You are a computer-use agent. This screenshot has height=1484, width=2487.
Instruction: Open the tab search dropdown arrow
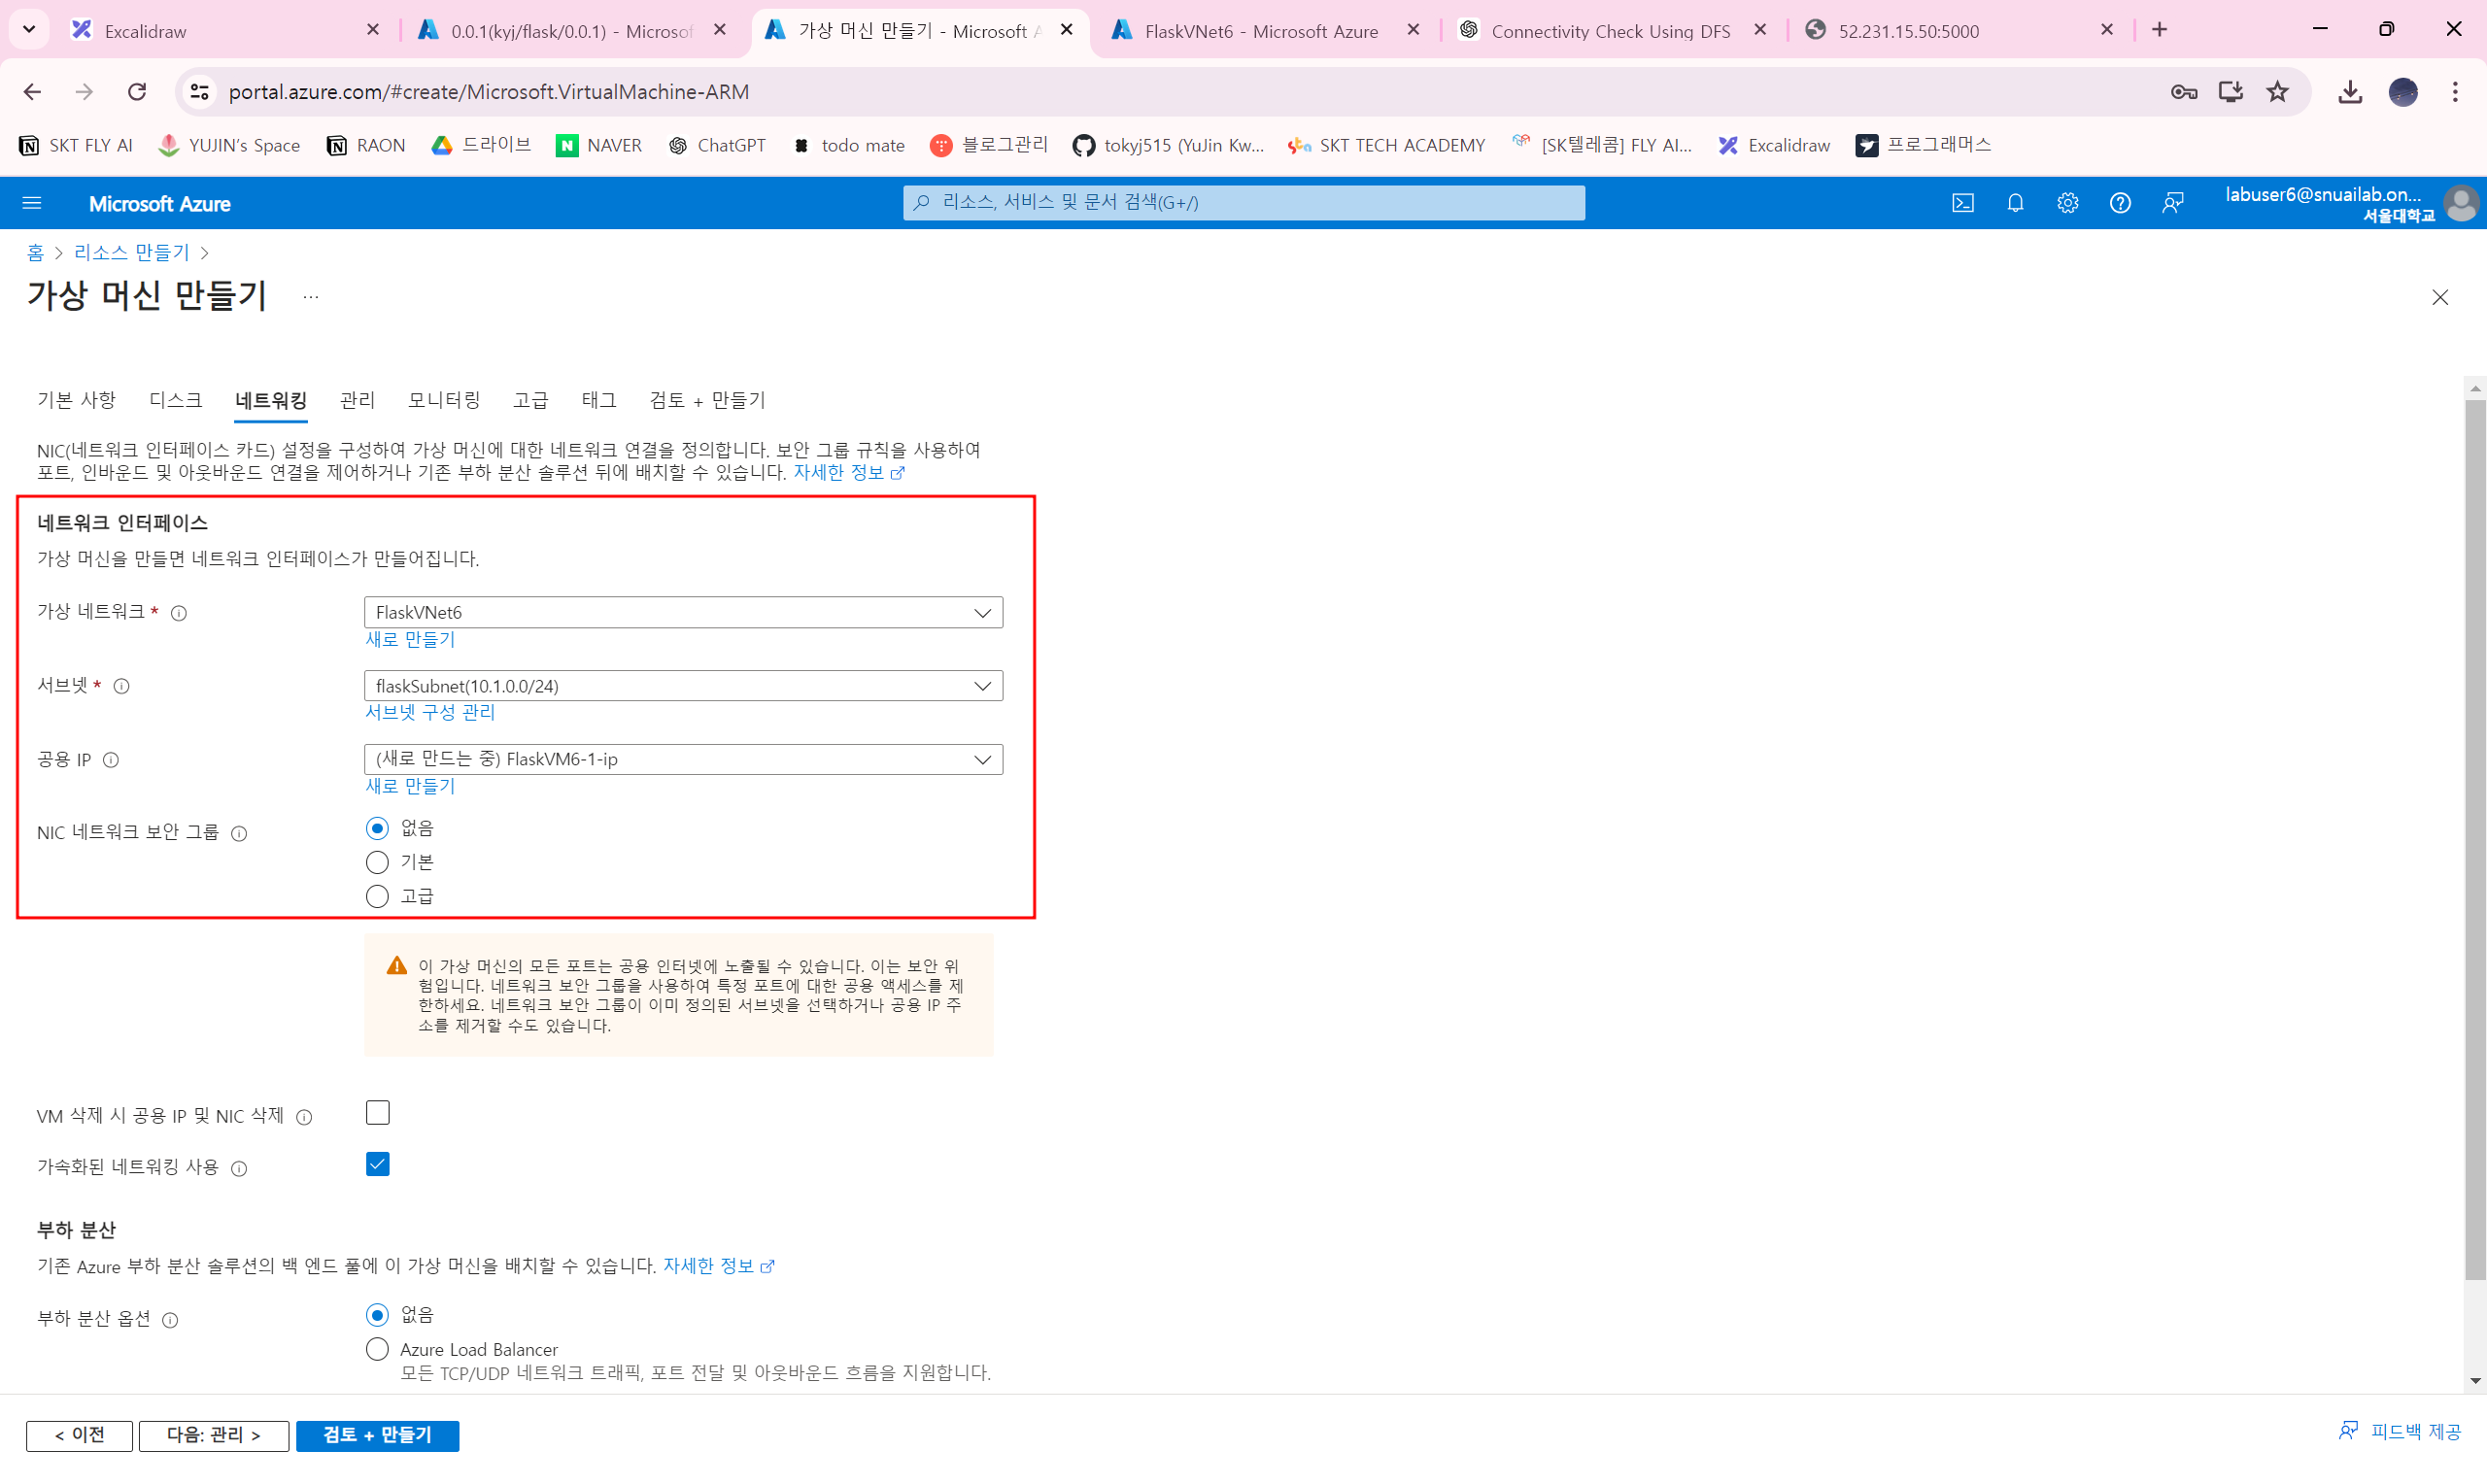pos(29,30)
